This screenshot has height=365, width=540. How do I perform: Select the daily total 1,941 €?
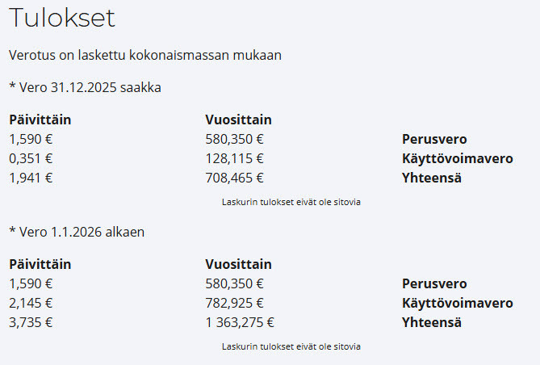(x=31, y=178)
